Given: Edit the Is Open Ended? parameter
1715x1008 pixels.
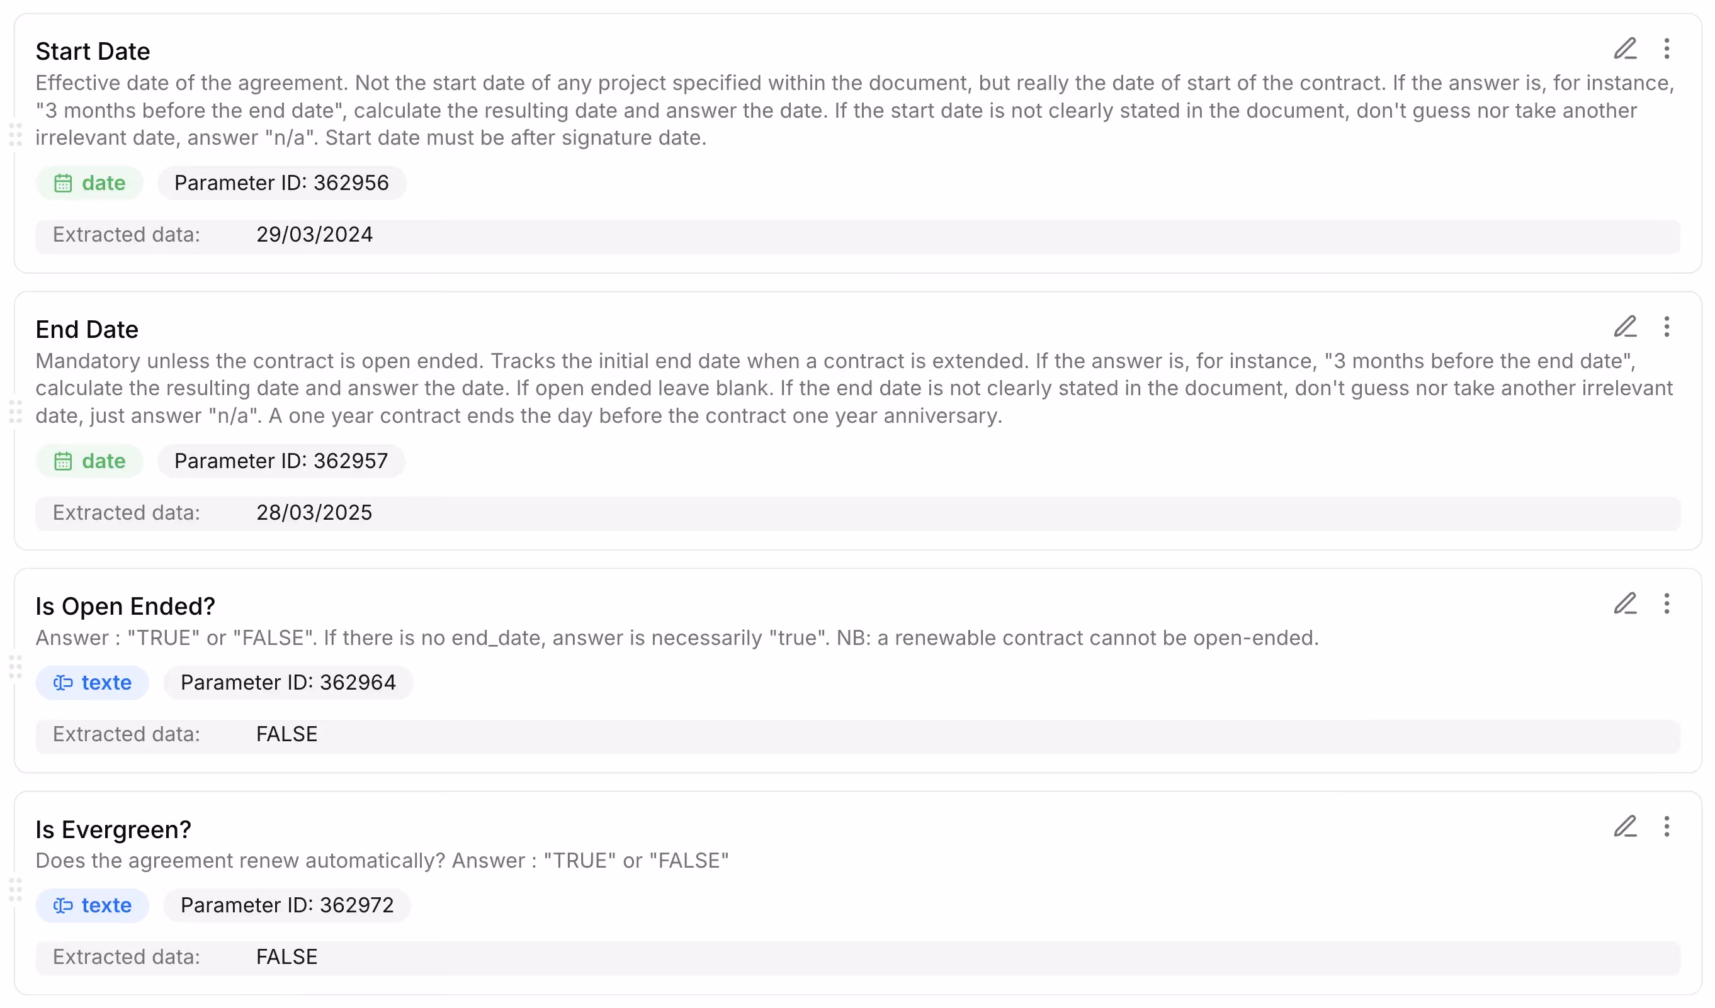Looking at the screenshot, I should tap(1625, 604).
